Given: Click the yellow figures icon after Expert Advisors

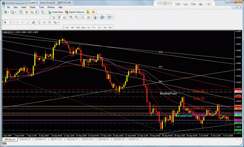Looking at the screenshot, I should click(88, 12).
